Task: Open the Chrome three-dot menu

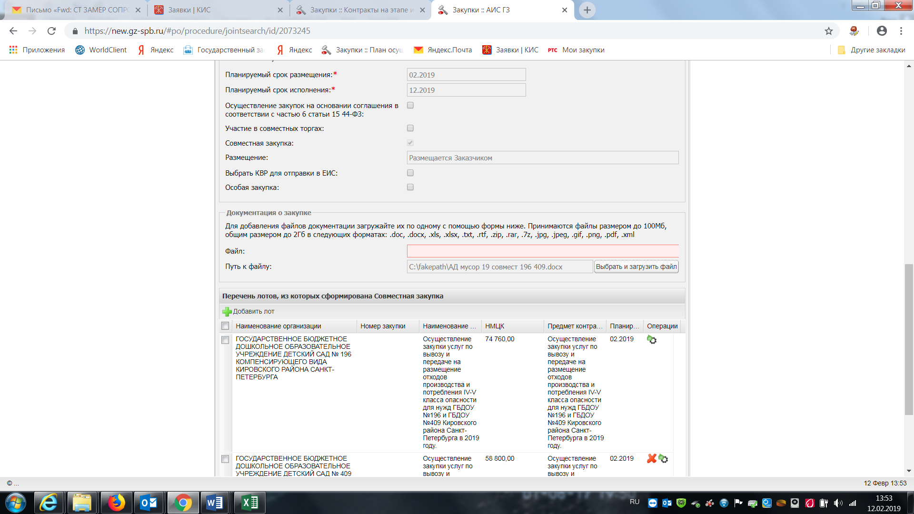Action: (x=901, y=31)
